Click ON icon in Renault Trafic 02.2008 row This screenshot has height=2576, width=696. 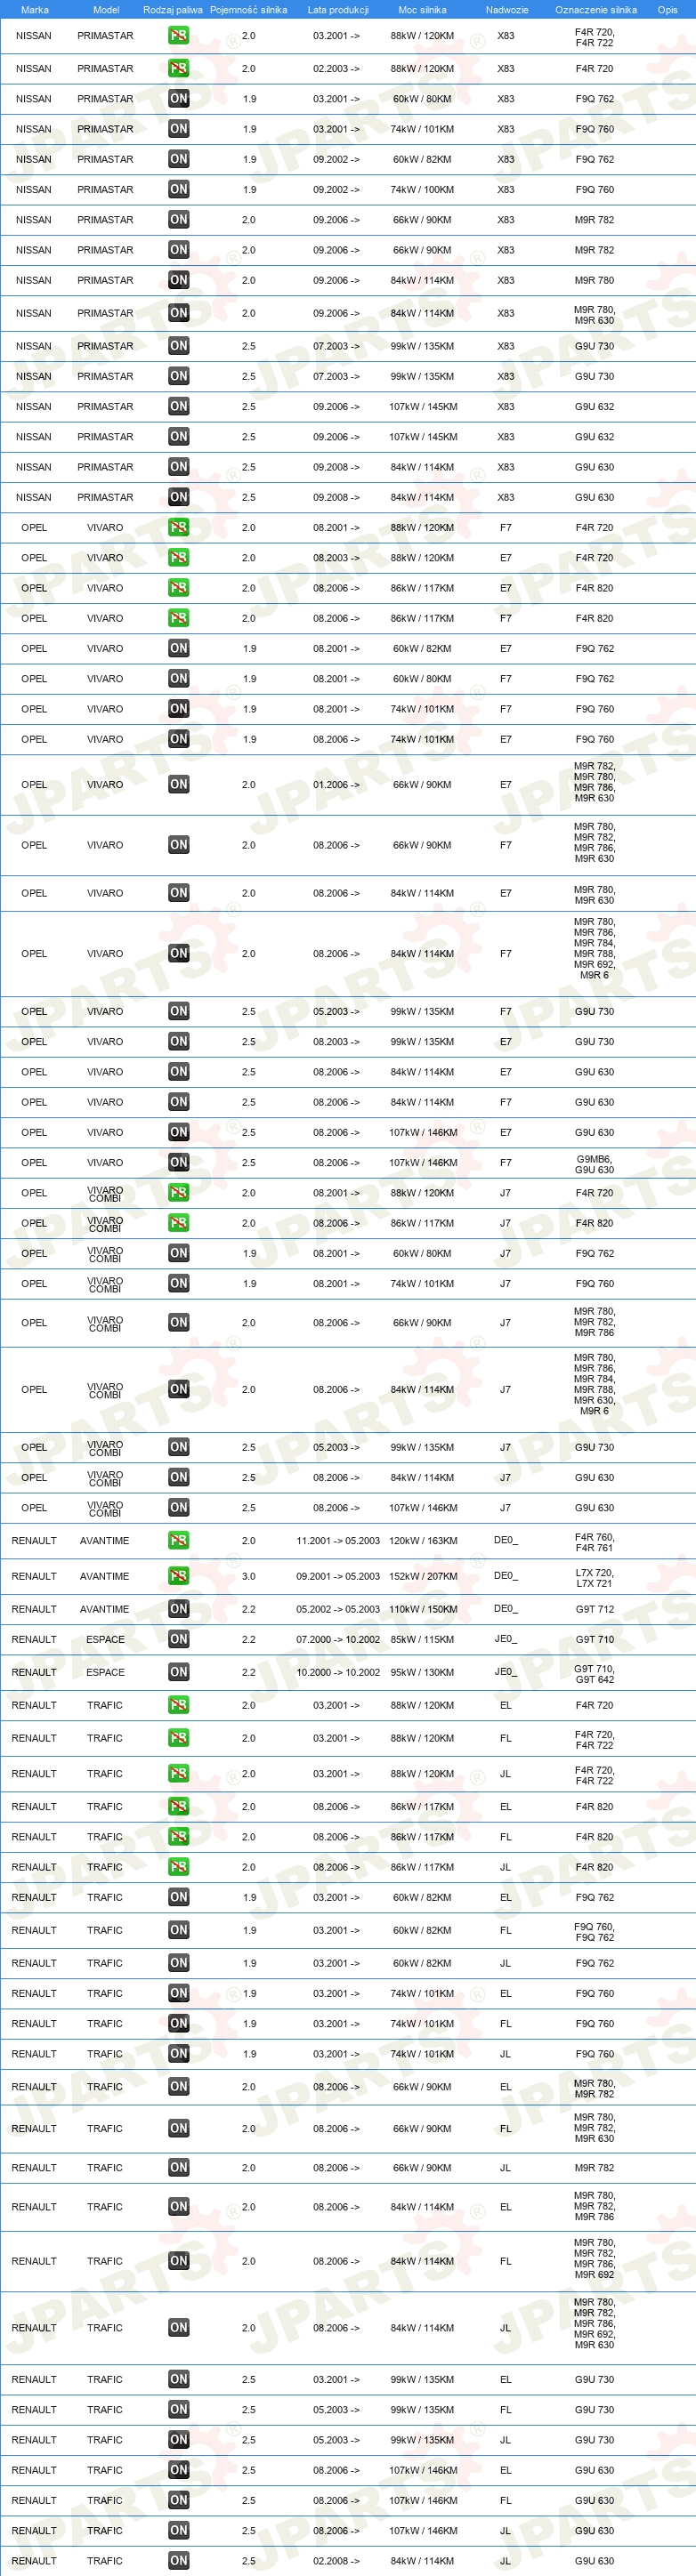pyautogui.click(x=179, y=2561)
